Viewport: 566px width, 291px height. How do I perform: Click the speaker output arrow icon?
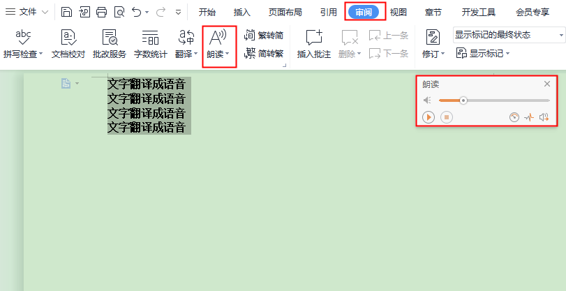coord(544,117)
